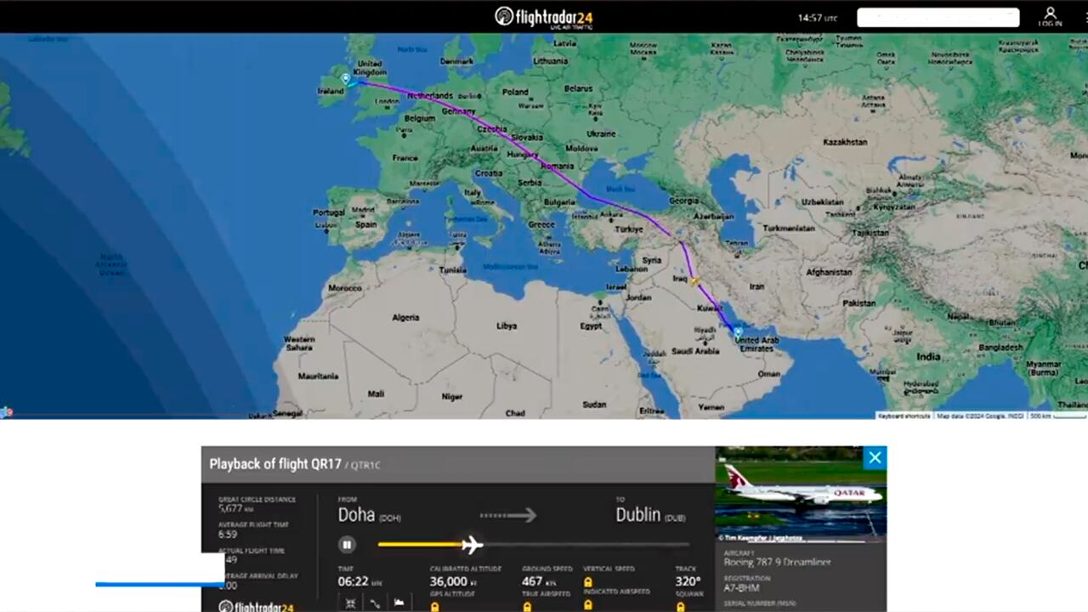
Task: Click the search input field in the top bar
Action: (x=938, y=17)
